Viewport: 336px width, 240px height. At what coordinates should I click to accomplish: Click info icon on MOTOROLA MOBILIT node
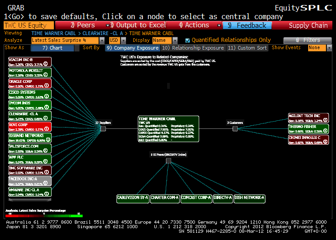coord(46,75)
